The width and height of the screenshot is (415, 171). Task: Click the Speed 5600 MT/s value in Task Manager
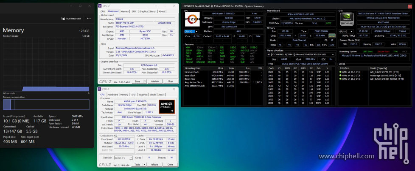(78, 116)
